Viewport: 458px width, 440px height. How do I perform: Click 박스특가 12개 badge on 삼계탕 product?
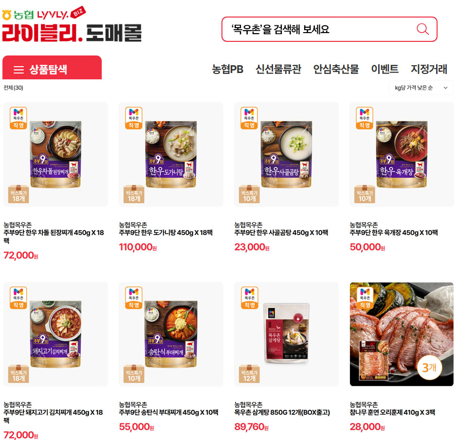coord(249,374)
